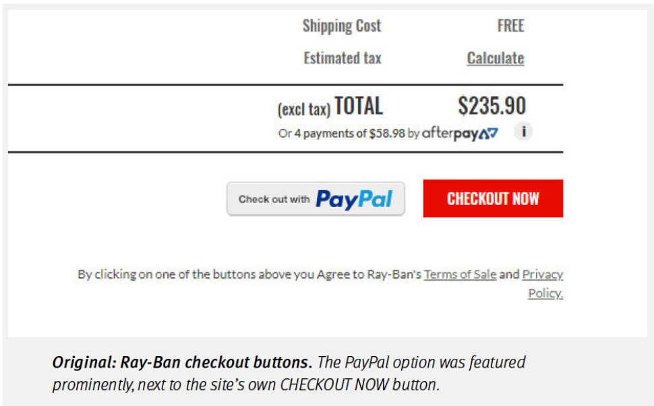Click the Shipping Cost label
Image resolution: width=654 pixels, height=406 pixels.
(x=342, y=26)
